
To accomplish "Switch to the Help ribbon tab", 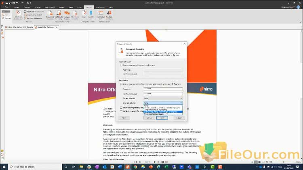I will 111,7.
